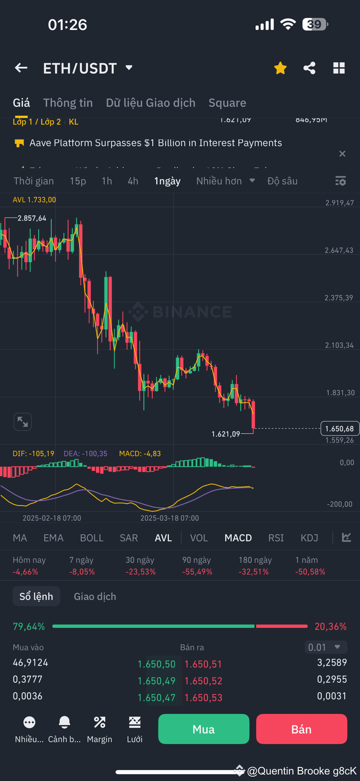Open the grid layout icon
This screenshot has height=781, width=360.
point(339,68)
